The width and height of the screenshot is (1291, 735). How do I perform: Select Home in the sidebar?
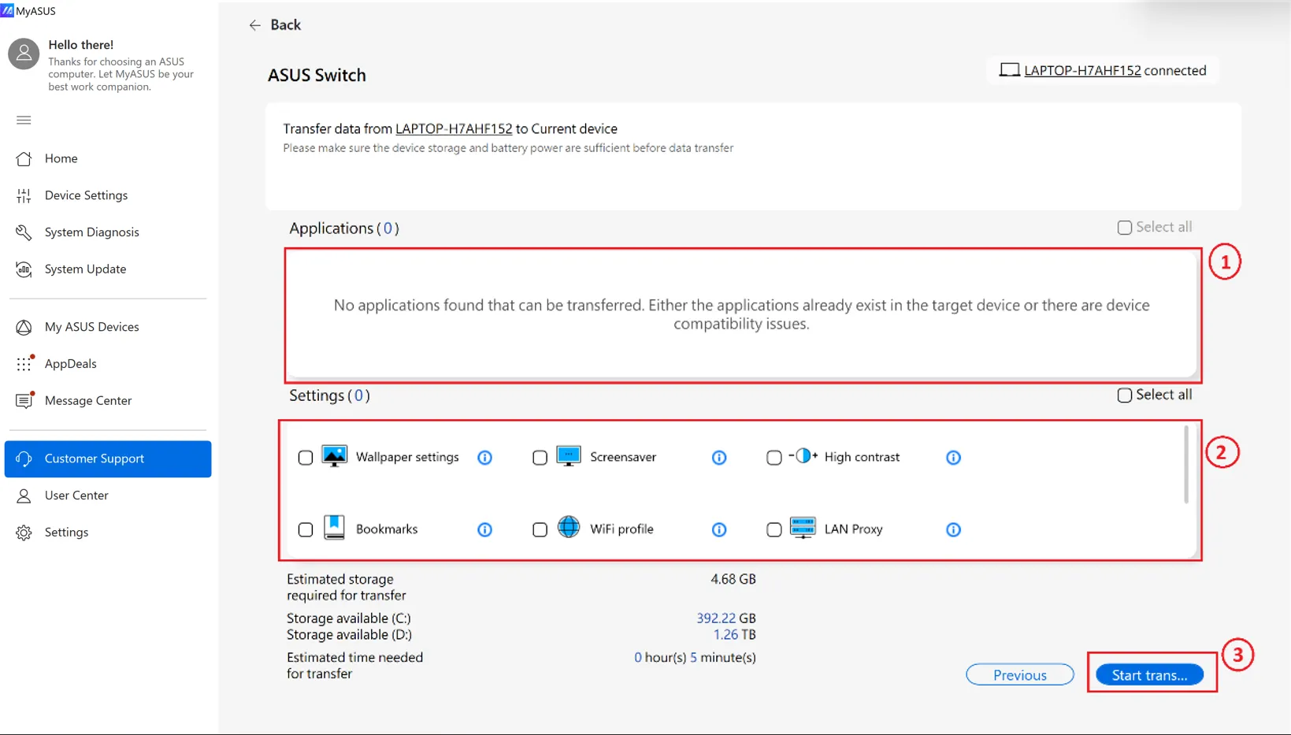pyautogui.click(x=61, y=158)
